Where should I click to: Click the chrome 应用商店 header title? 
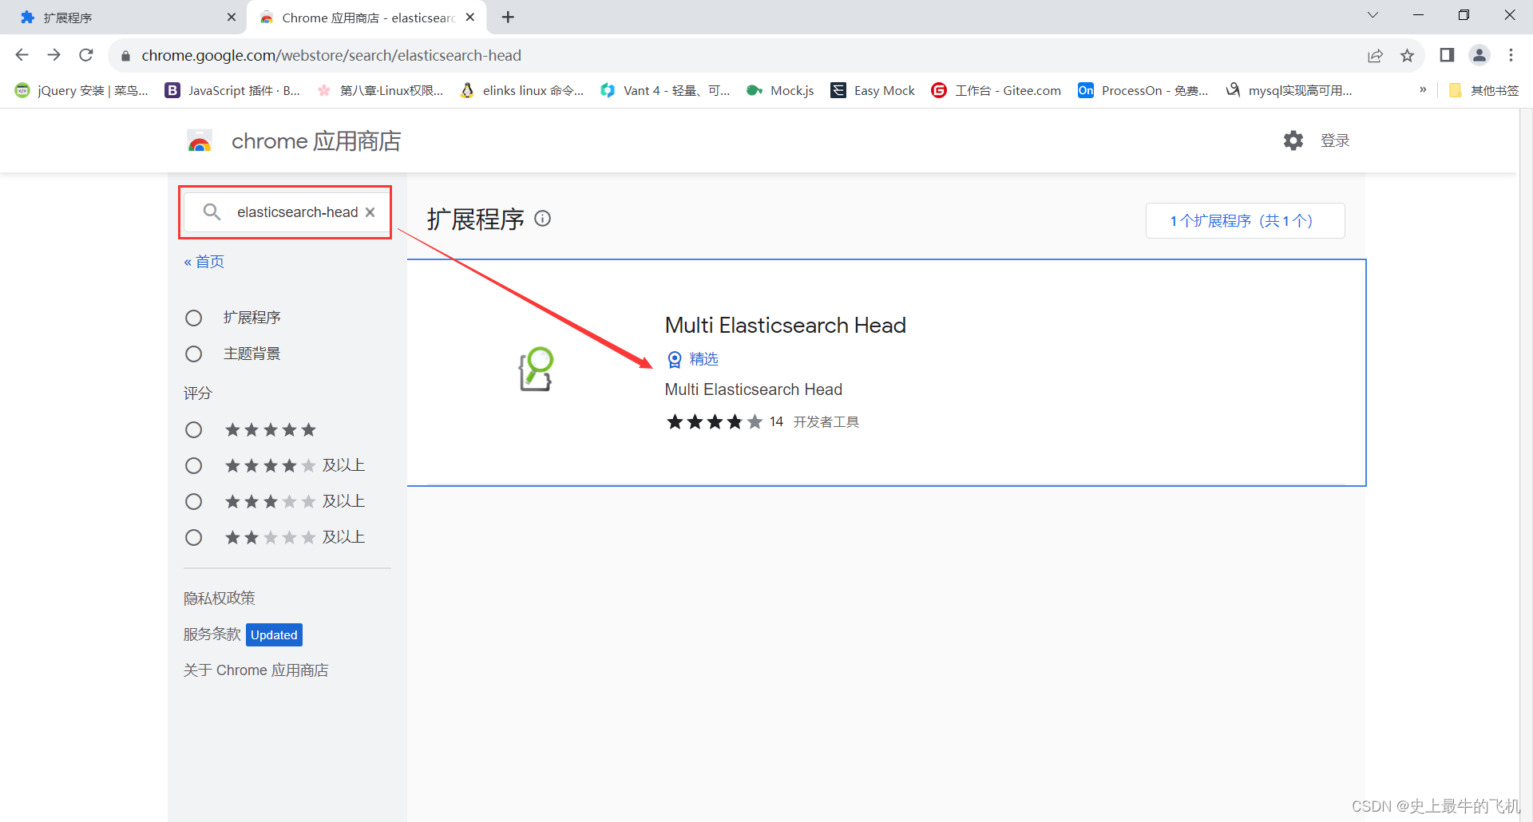click(316, 141)
